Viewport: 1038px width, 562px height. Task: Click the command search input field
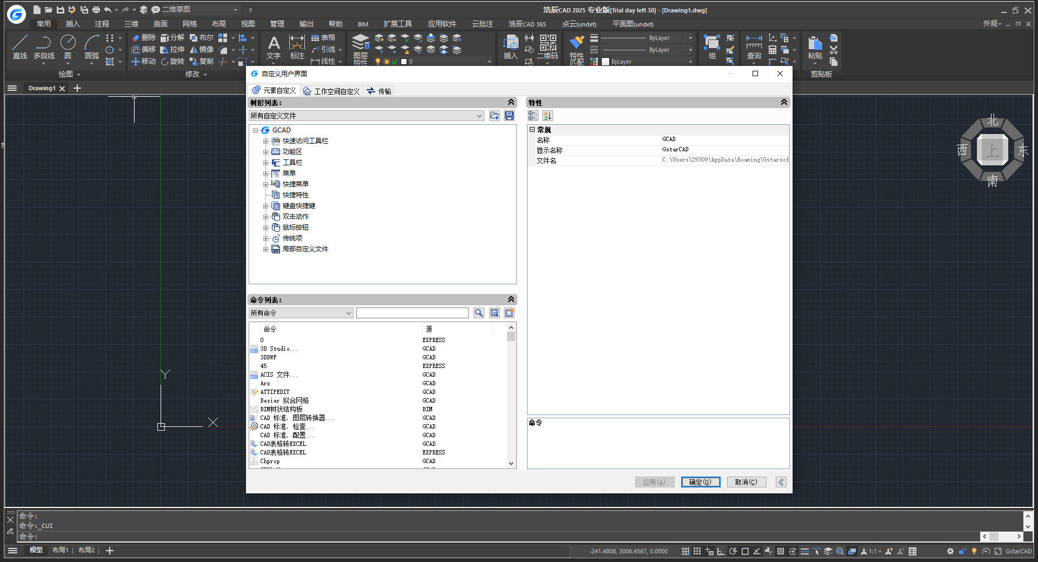[412, 313]
